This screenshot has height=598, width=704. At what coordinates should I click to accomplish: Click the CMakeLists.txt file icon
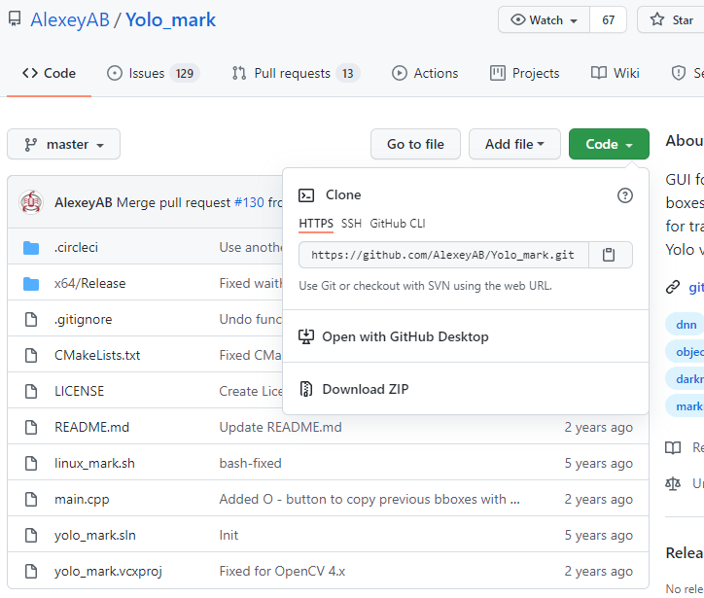tap(31, 355)
